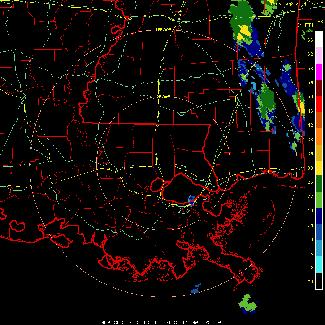Click the ENHANCED ECHO TOPS KHDC caption
325x325 pixels.
164,322
